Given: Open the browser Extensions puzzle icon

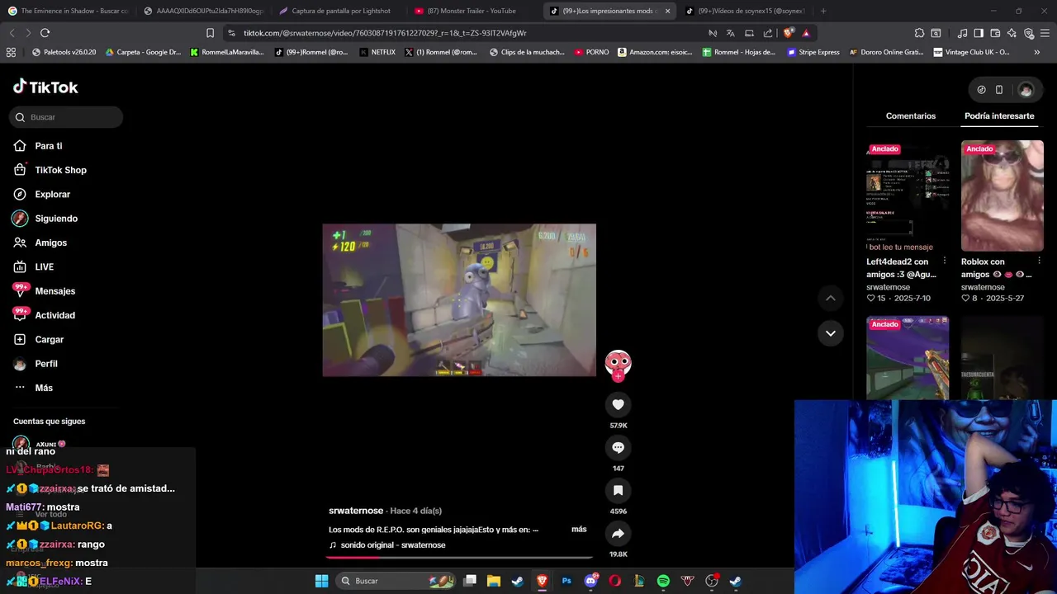Looking at the screenshot, I should [919, 33].
